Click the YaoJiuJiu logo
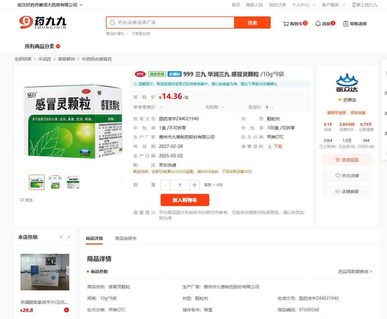Screen dimensions: 387x319 43,23
